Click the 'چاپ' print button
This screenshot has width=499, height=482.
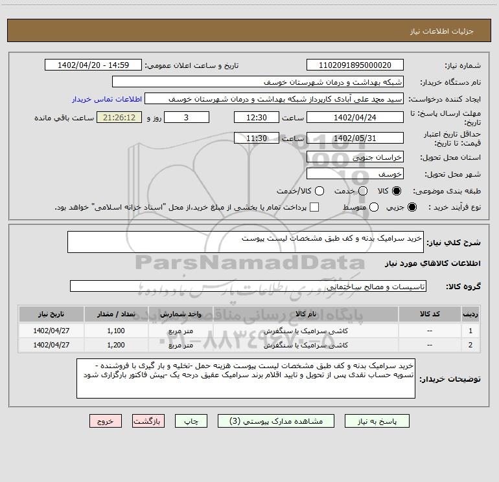coord(191,421)
